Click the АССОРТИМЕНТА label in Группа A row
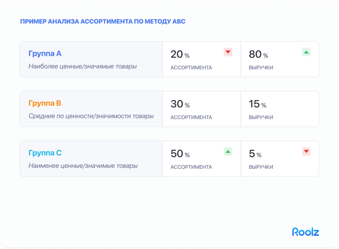This screenshot has width=339, height=249. click(191, 68)
